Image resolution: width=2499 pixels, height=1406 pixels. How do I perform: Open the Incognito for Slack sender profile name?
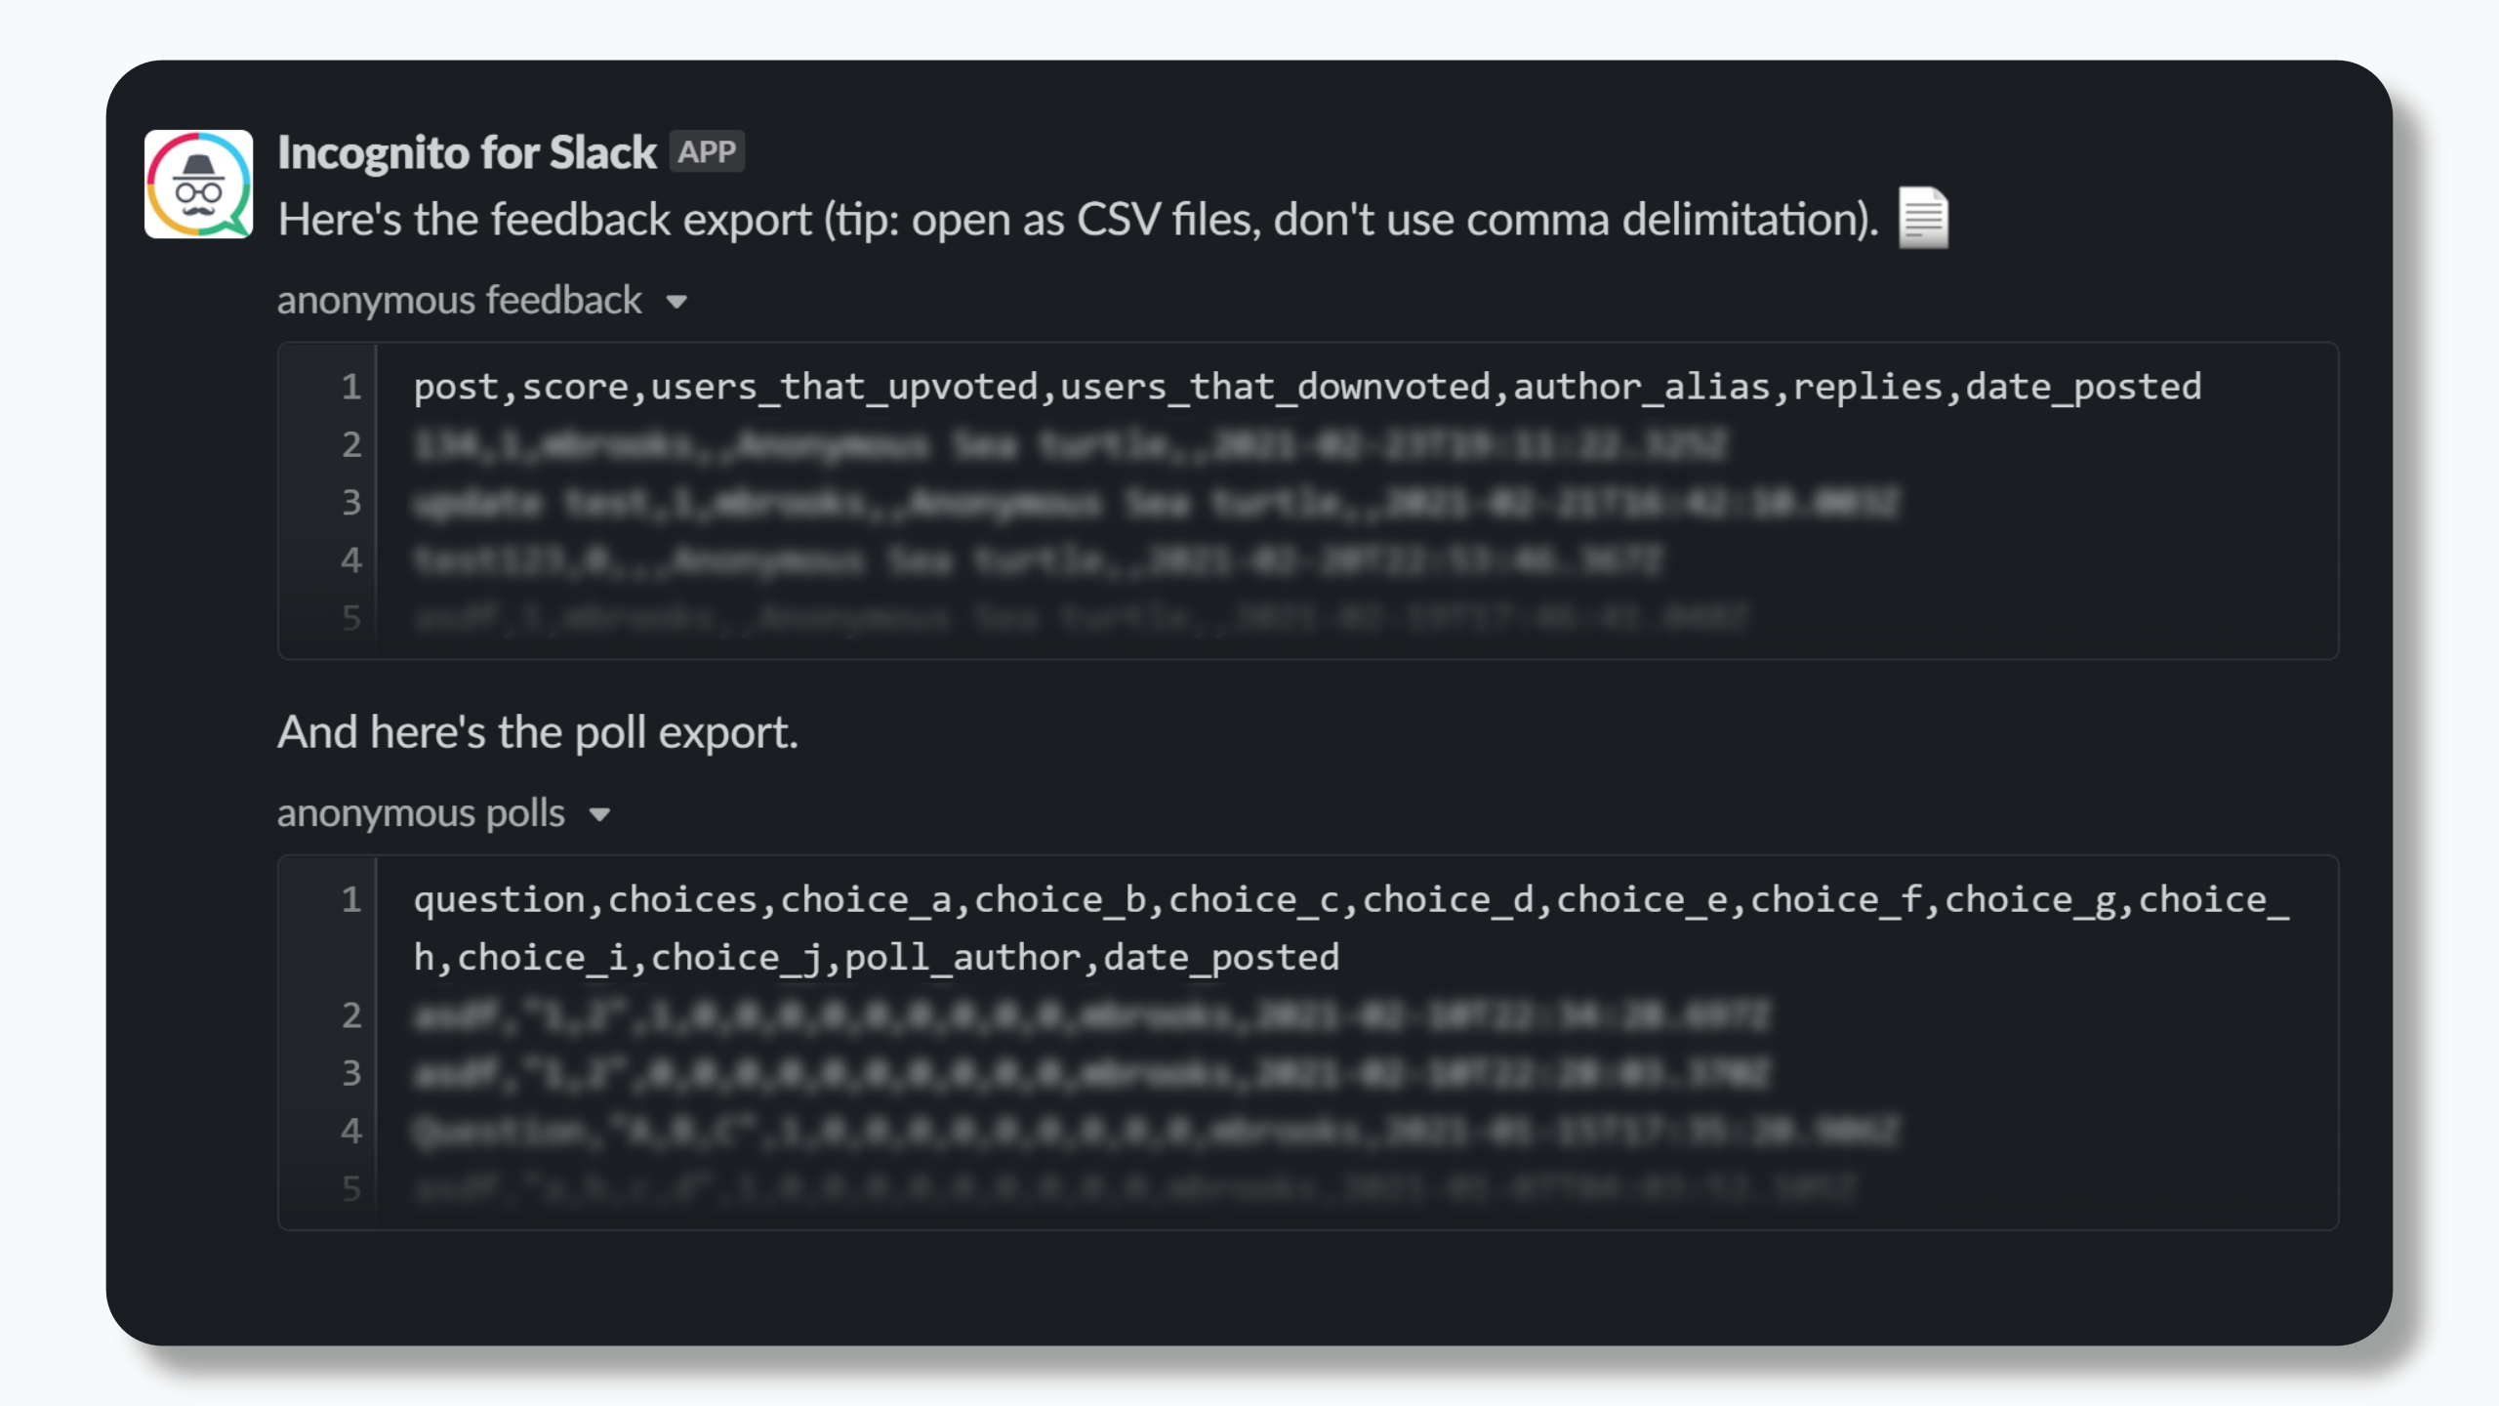click(x=467, y=153)
